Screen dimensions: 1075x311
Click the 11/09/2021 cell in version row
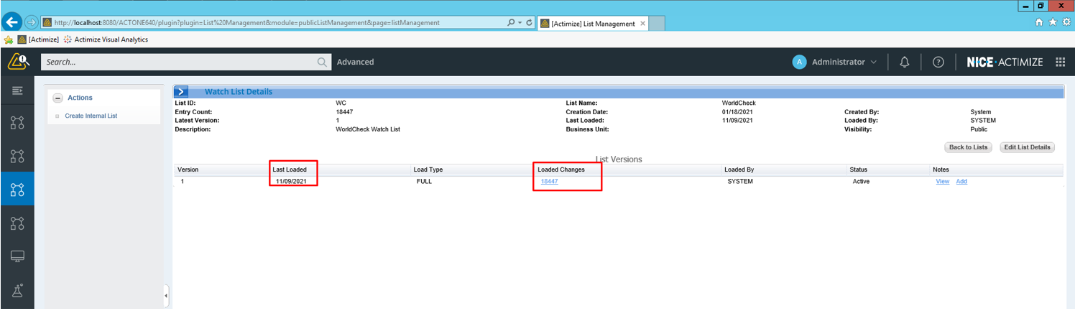(x=291, y=181)
